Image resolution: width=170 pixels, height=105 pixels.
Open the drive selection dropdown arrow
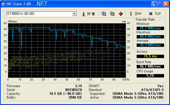pyautogui.click(x=74, y=14)
